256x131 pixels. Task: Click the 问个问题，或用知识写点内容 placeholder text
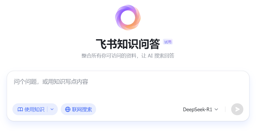51,81
